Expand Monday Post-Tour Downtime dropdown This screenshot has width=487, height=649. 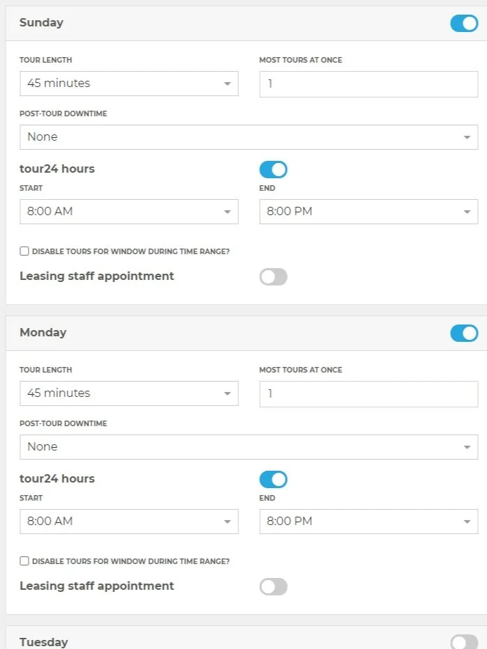pyautogui.click(x=249, y=447)
